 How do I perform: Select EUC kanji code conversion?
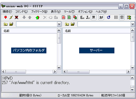tap(82, 18)
